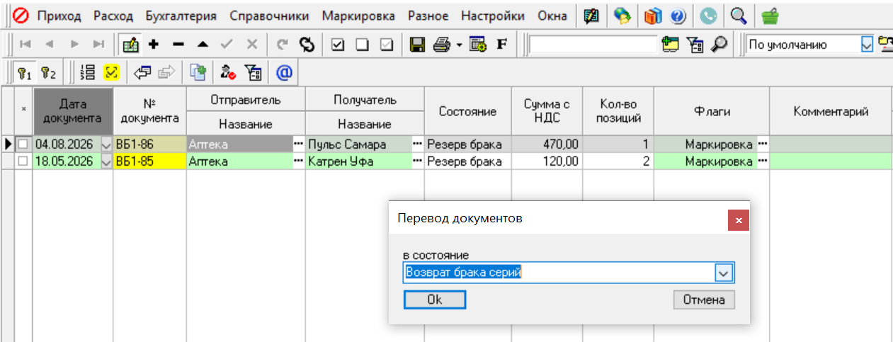893x342 pixels.
Task: Click the red prohibition icon before Приход
Action: point(21,16)
